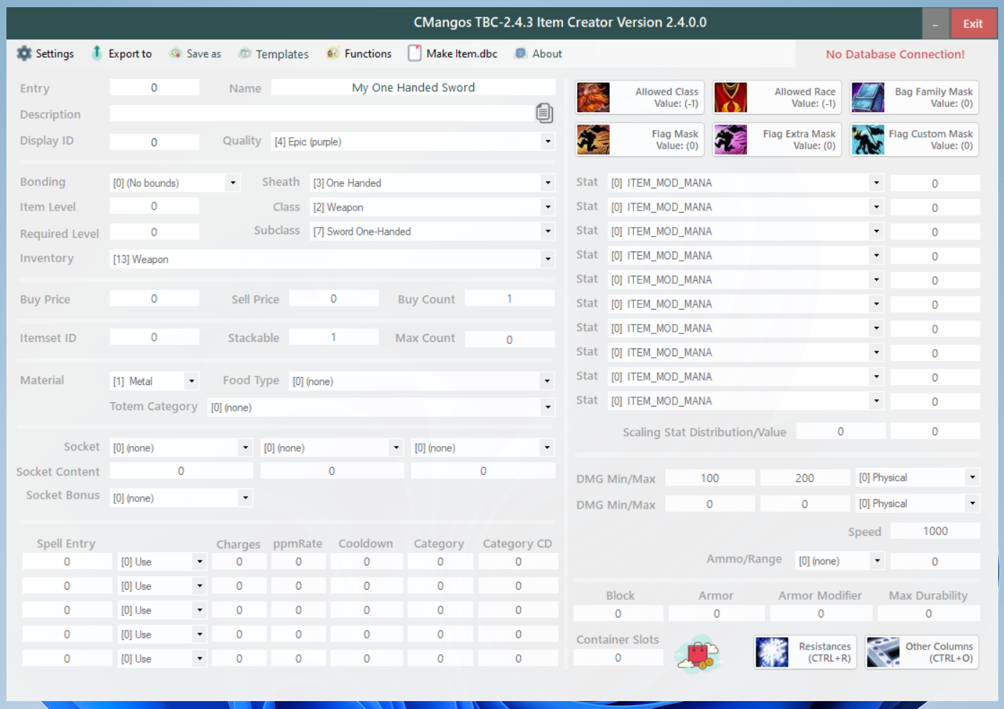Open Bag Family Mask icon
Image resolution: width=1004 pixels, height=709 pixels.
868,98
